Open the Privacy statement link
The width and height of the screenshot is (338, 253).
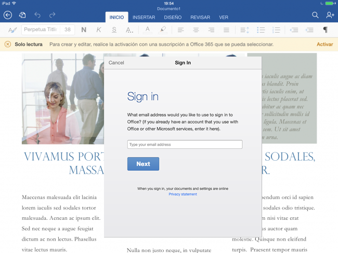(x=183, y=194)
